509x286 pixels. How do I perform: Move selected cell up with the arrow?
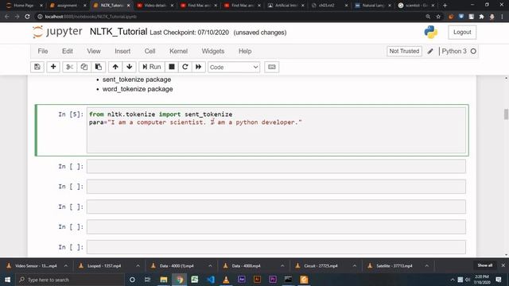click(x=115, y=67)
